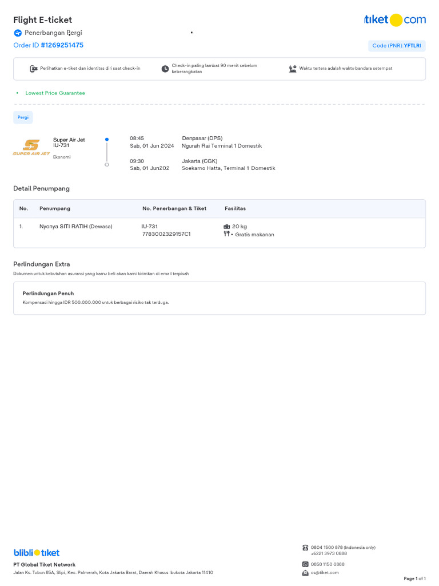
Task: Click the tiket.com logo
Action: coord(394,20)
